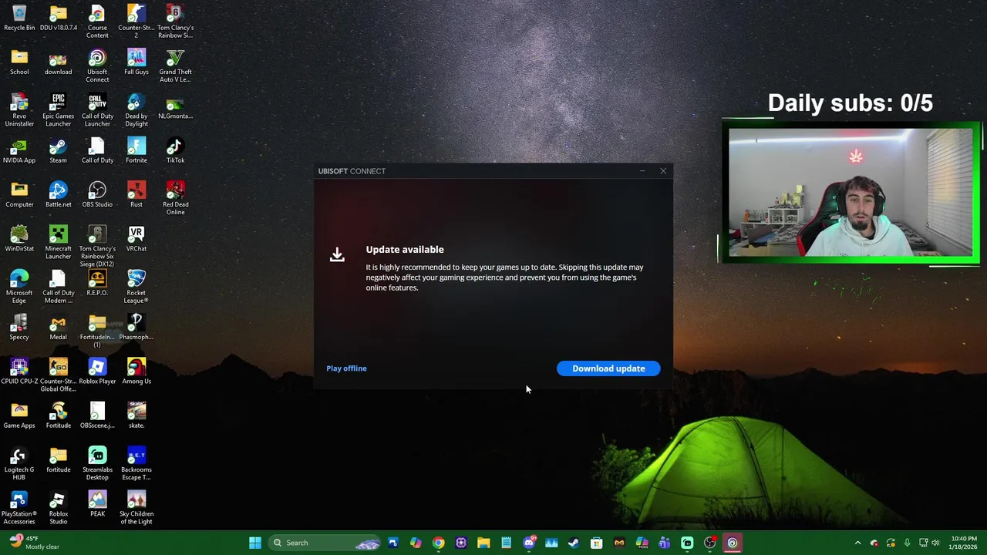Select the Among Us desktop shortcut
Viewport: 987px width, 555px height.
pos(136,372)
